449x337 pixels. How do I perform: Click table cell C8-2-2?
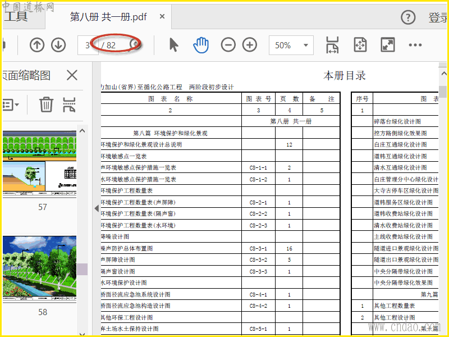(x=258, y=214)
